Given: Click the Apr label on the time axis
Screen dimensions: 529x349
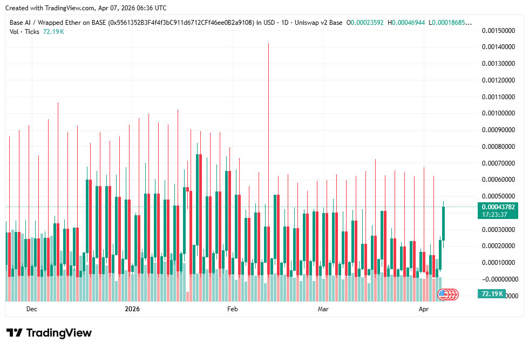Looking at the screenshot, I should (x=424, y=309).
